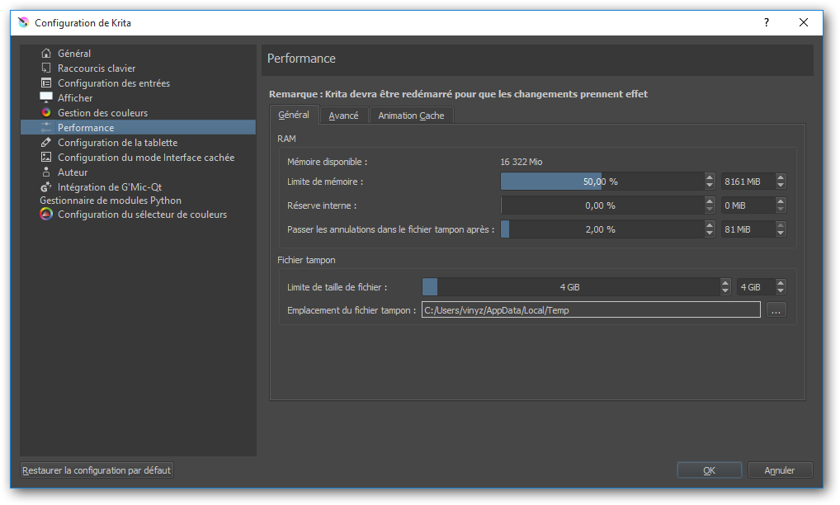Select the Raccourcis clavier keyboard icon
The height and width of the screenshot is (505, 840).
coord(46,68)
